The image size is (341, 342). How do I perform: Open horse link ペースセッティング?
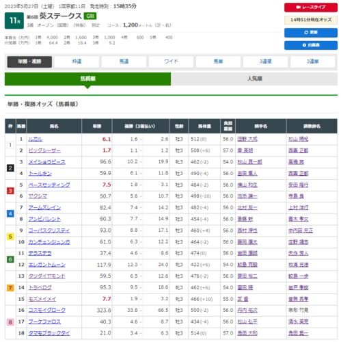tap(49, 185)
